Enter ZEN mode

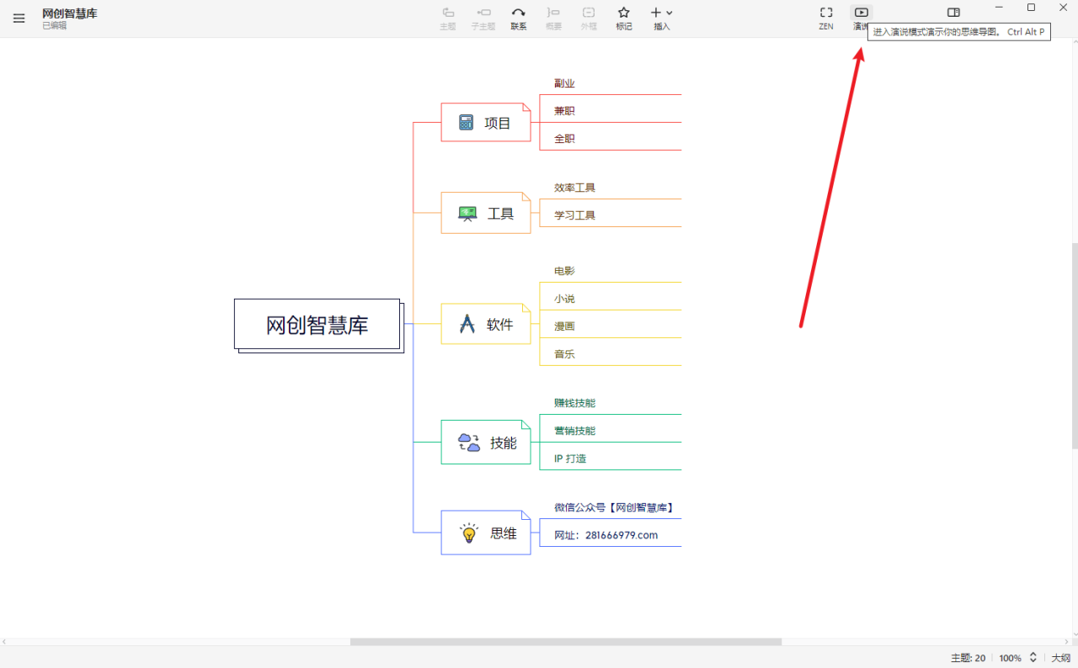click(826, 19)
